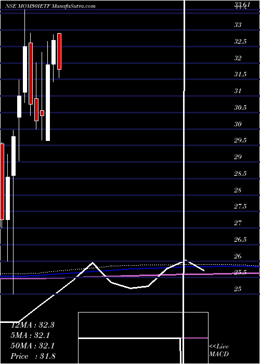Click the 26 price axis label
Viewport: 260px width, 364px height.
click(238, 256)
